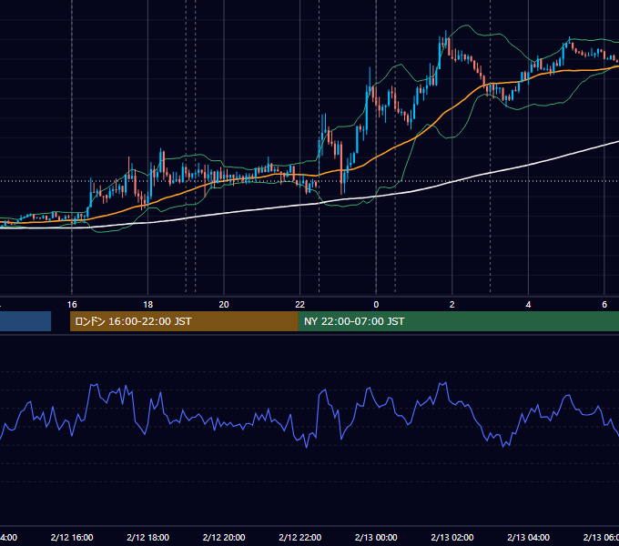Click the 2/12 22:00 date label
This screenshot has width=619, height=546.
point(300,537)
